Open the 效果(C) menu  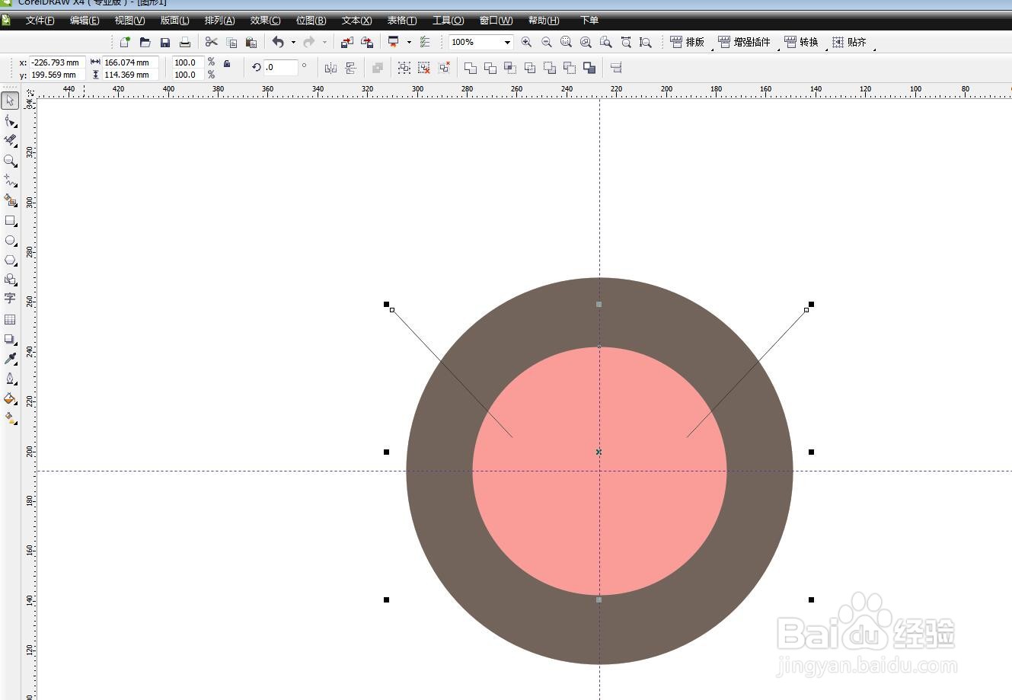pyautogui.click(x=265, y=21)
